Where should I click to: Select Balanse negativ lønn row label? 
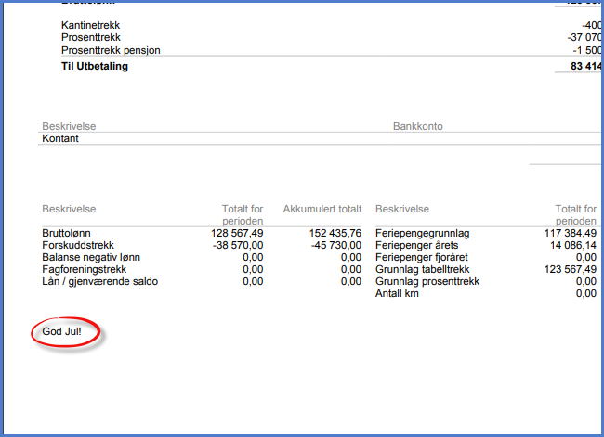pyautogui.click(x=91, y=257)
